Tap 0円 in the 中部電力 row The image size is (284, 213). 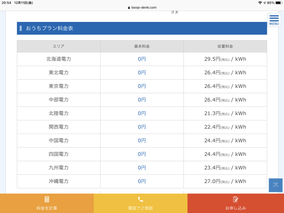tap(142, 100)
